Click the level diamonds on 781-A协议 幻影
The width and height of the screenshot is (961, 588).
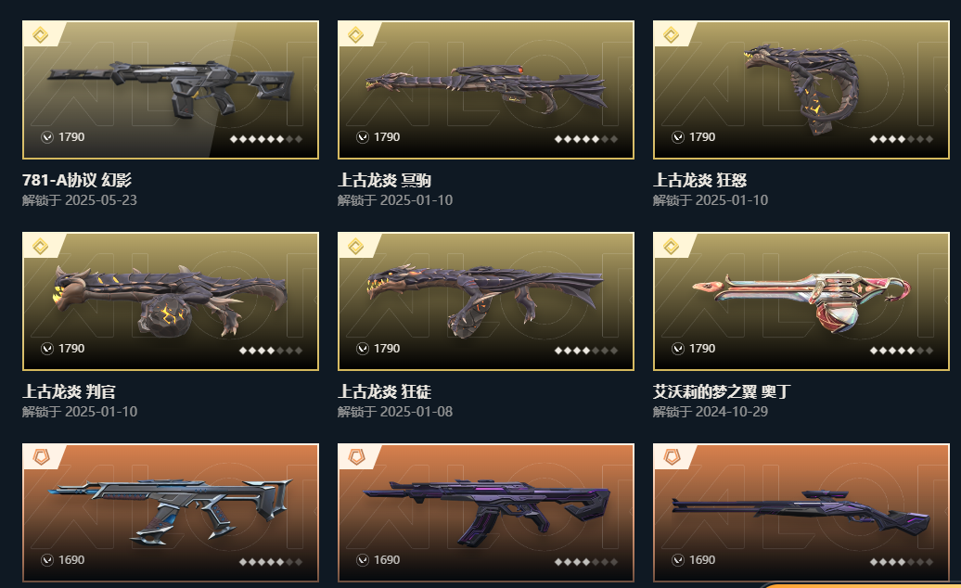coord(266,139)
